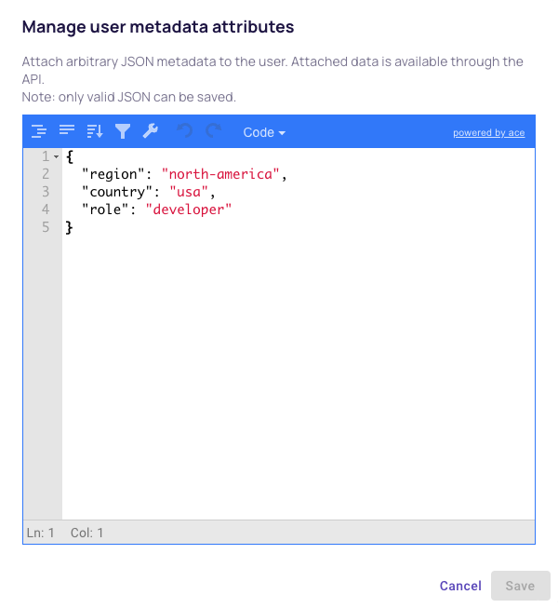Click the Save button
Image resolution: width=558 pixels, height=608 pixels.
pyautogui.click(x=521, y=586)
